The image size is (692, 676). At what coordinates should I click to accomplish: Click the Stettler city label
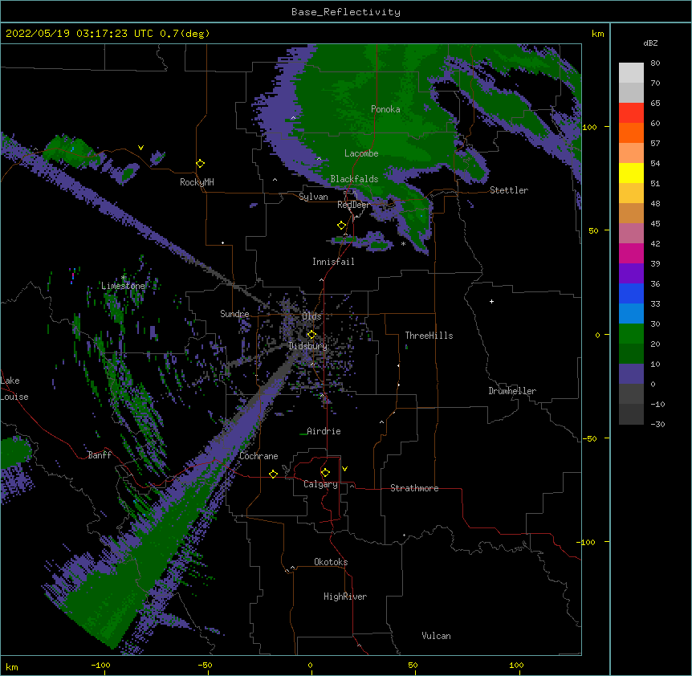509,190
